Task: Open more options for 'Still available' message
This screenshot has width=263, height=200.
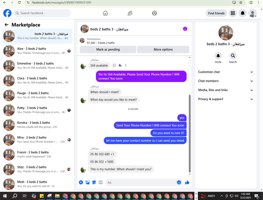Action: pos(126,65)
